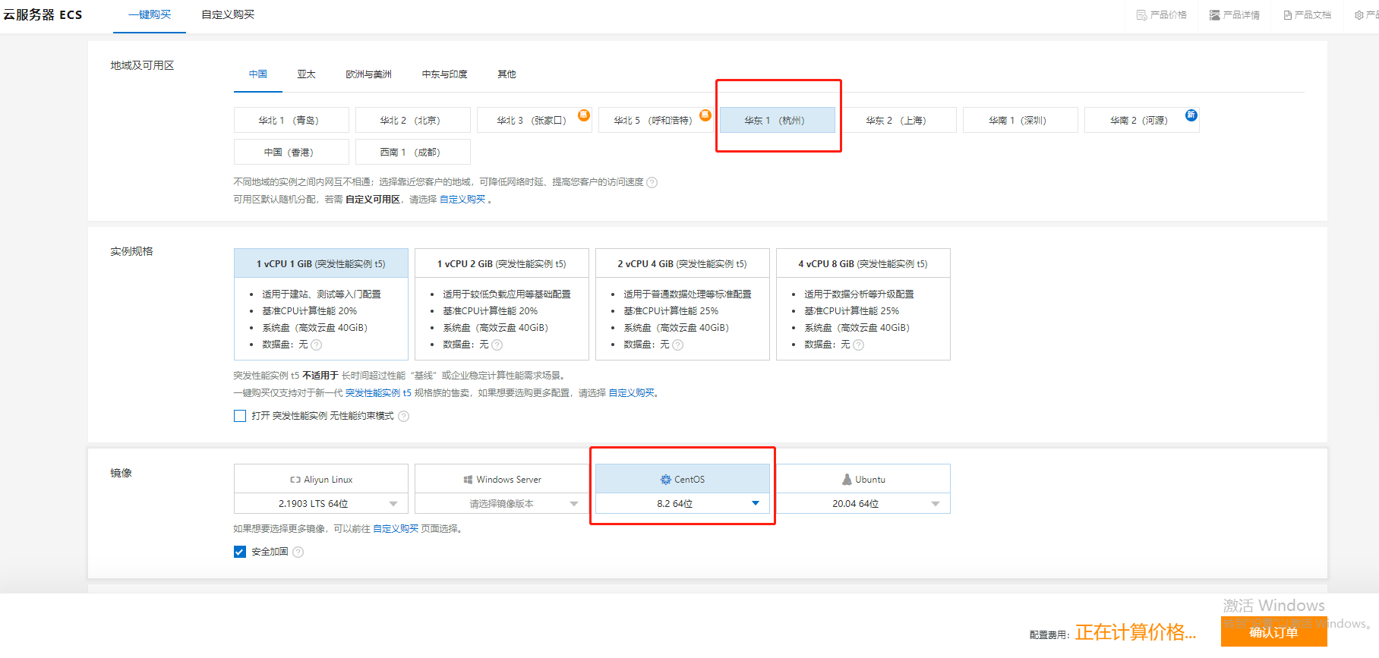The image size is (1379, 658).
Task: Open 中东与印度 region tab
Action: tap(444, 74)
